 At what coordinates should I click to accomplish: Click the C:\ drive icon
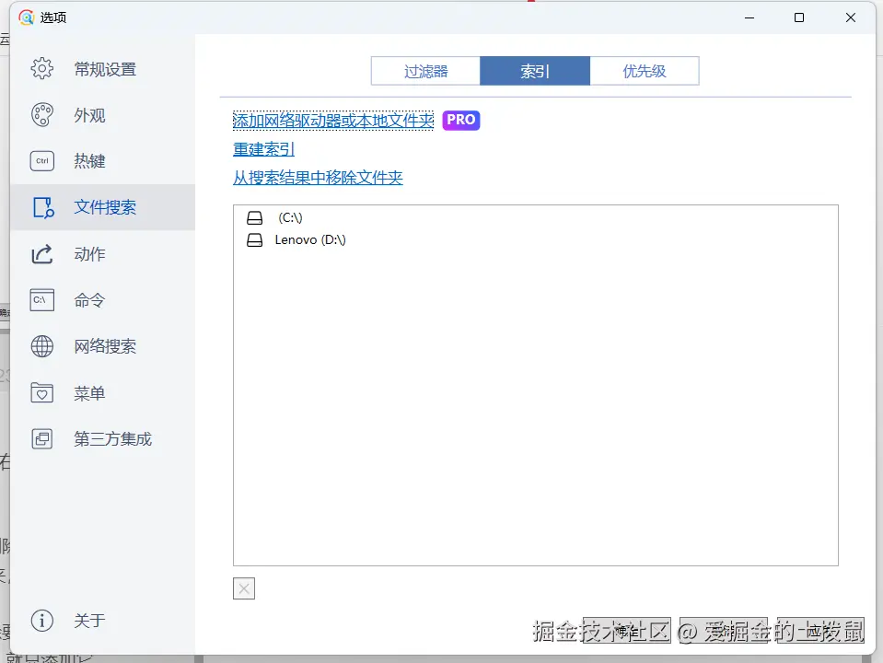click(254, 218)
